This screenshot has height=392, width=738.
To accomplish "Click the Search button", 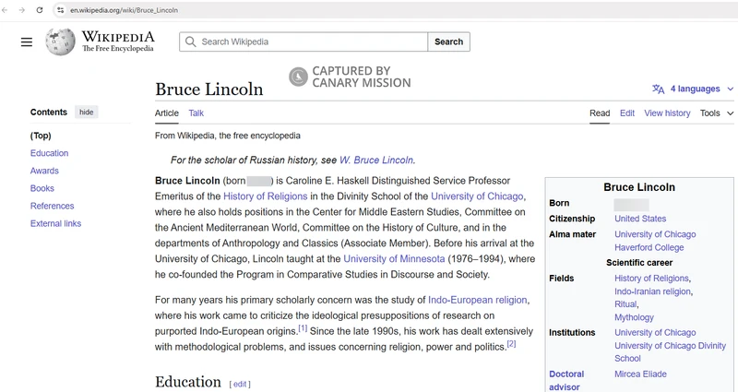I will click(x=449, y=42).
